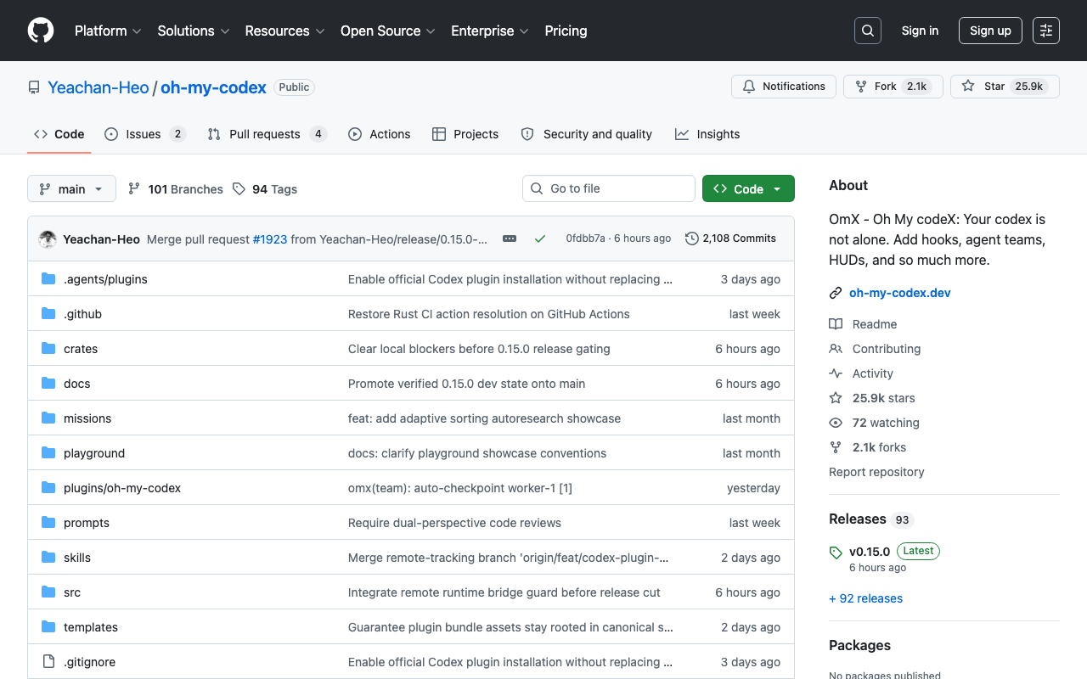
Task: Click the fork icon in Fork button
Action: pos(861,87)
